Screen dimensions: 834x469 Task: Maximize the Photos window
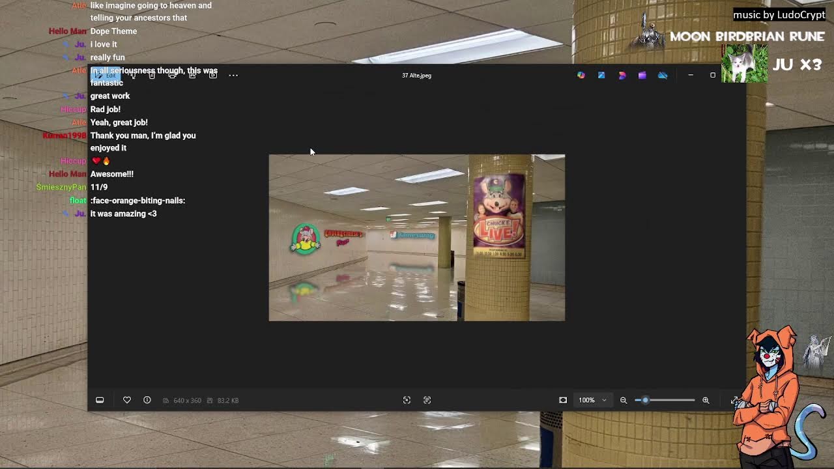point(713,75)
